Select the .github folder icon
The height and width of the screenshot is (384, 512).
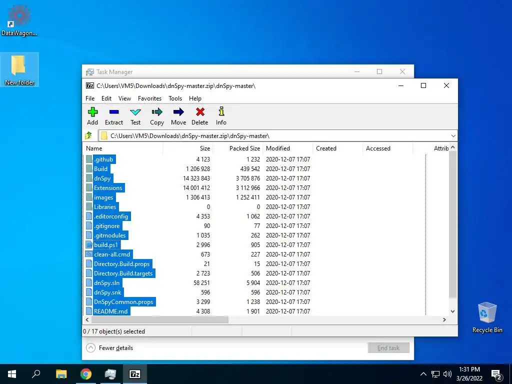point(89,159)
